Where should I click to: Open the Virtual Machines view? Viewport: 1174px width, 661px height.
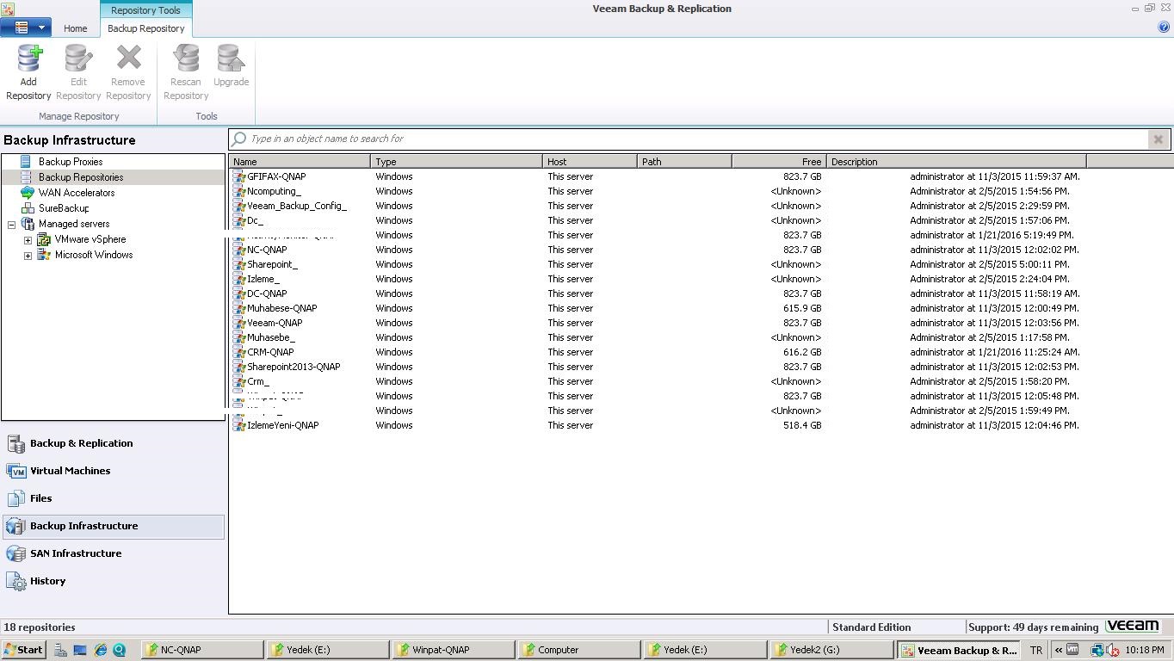tap(70, 471)
